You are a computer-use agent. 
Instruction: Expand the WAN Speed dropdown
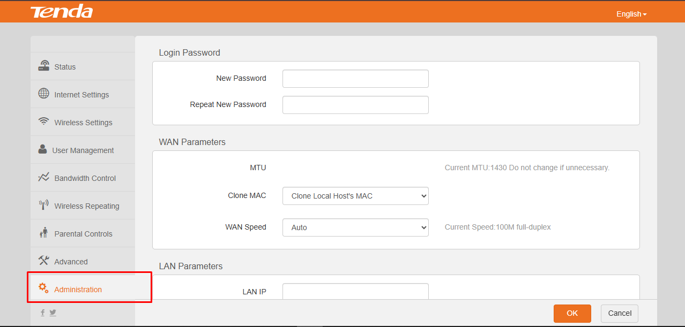[355, 227]
